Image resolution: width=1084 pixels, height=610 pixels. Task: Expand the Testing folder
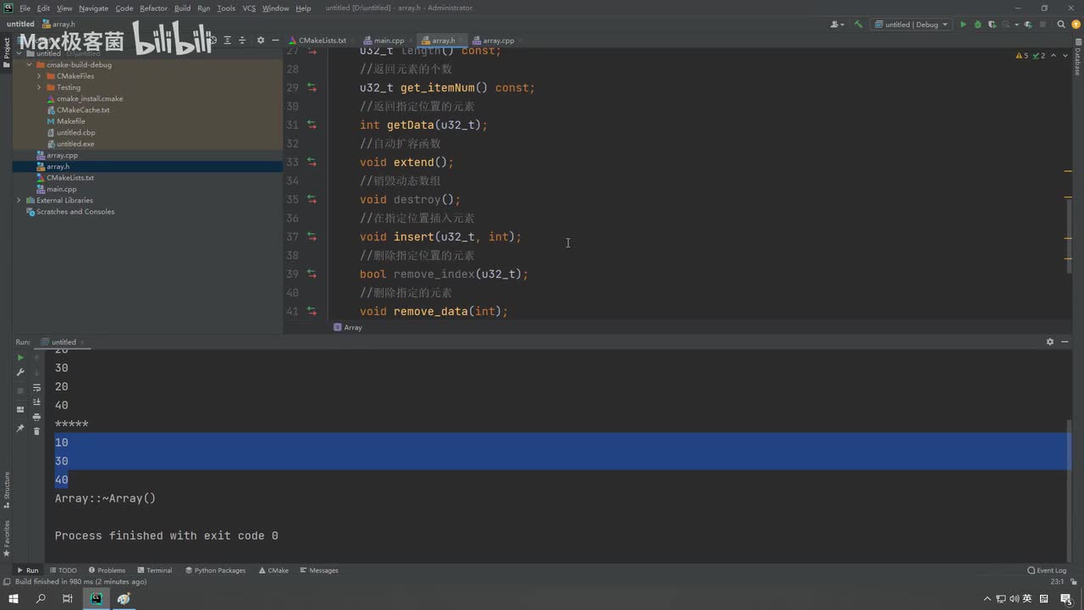tap(39, 87)
